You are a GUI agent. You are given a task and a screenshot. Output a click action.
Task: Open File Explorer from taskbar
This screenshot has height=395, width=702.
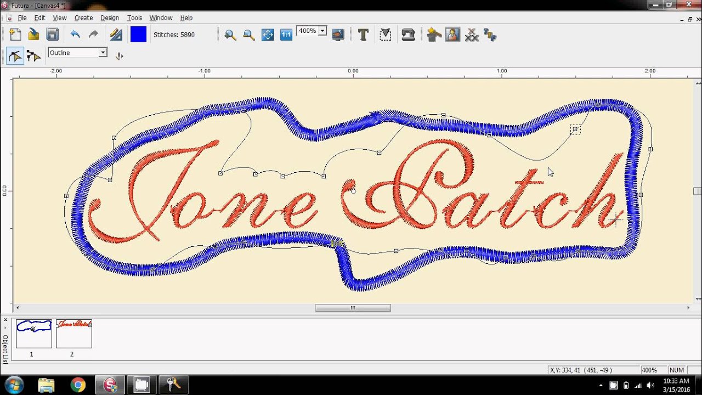(47, 385)
